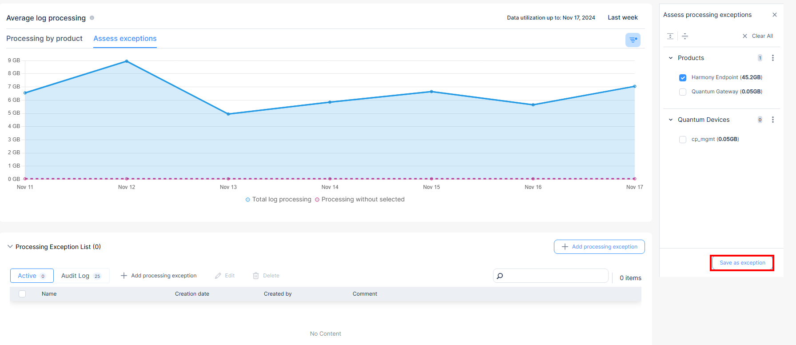Image resolution: width=796 pixels, height=345 pixels.
Task: Click the collapse all icon in exceptions panel
Action: [685, 36]
